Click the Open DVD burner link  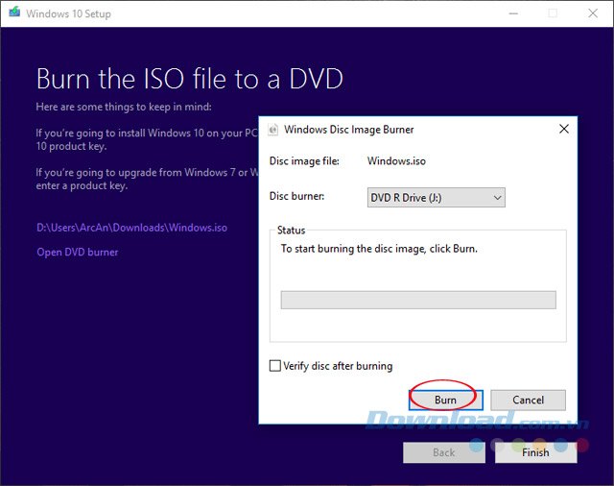click(x=77, y=252)
